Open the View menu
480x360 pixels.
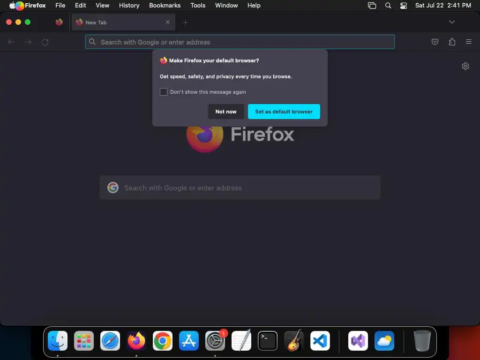point(102,5)
